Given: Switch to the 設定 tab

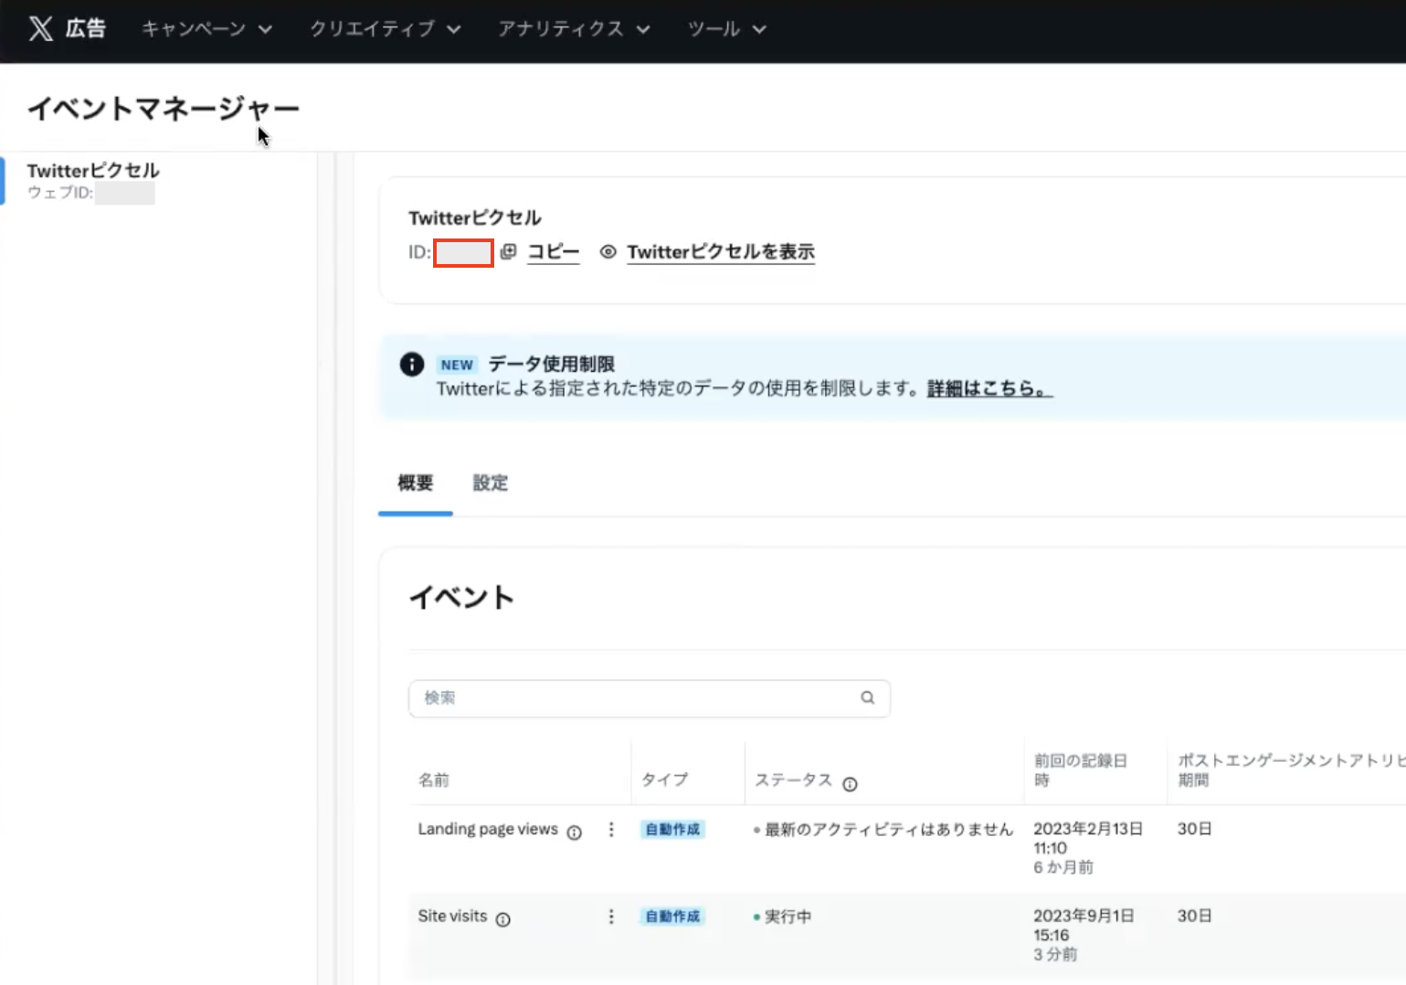Looking at the screenshot, I should [491, 482].
